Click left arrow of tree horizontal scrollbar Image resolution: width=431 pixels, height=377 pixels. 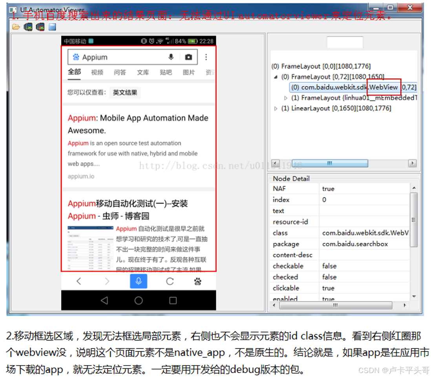click(276, 163)
